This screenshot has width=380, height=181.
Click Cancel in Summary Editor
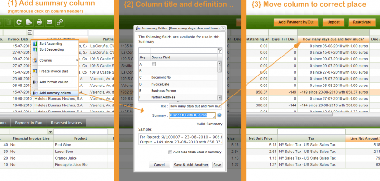pos(159,165)
